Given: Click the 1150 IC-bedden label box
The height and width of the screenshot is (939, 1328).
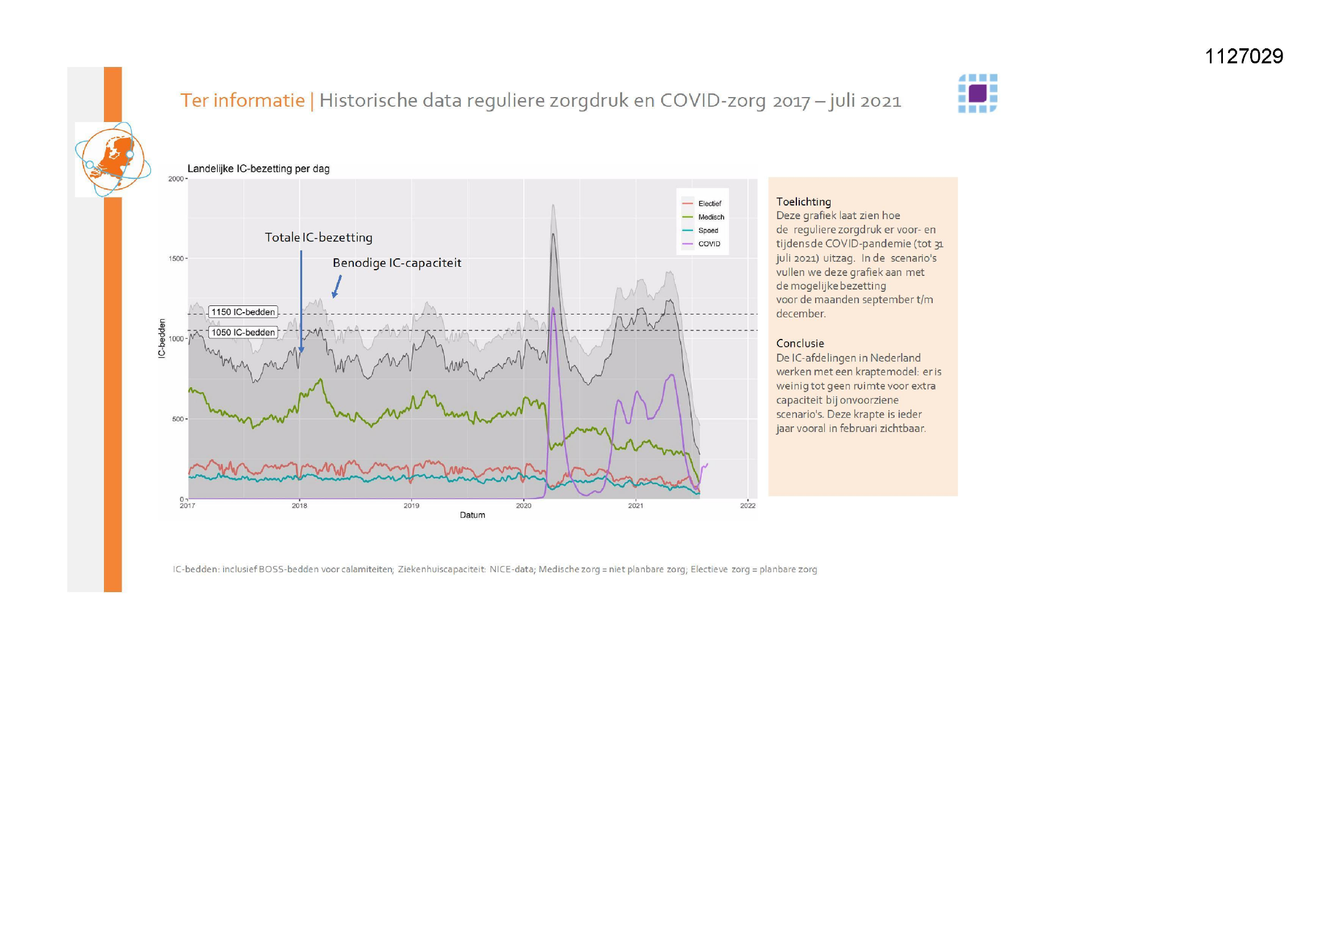Looking at the screenshot, I should [x=243, y=312].
